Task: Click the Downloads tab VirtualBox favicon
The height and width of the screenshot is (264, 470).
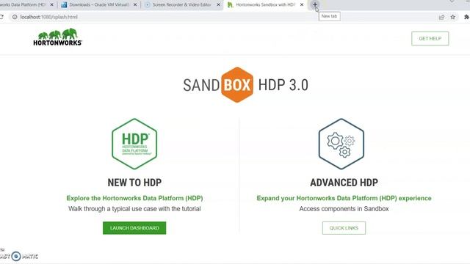Action: pos(64,5)
